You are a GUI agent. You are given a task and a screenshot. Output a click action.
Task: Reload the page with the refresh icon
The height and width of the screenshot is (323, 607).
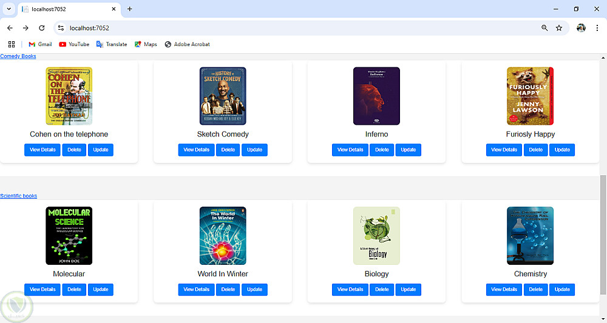tap(41, 28)
